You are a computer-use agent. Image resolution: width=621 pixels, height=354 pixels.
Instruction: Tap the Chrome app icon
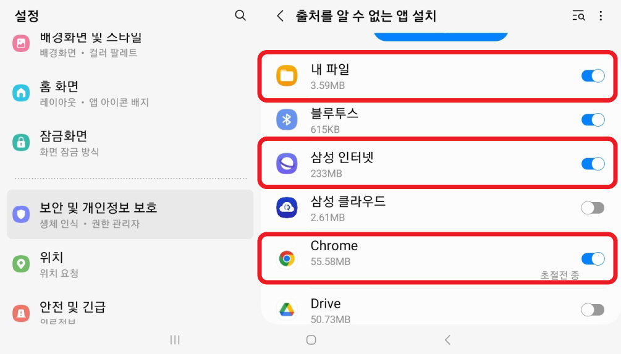pos(287,258)
